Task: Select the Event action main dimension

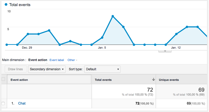Action: pyautogui.click(x=38, y=60)
